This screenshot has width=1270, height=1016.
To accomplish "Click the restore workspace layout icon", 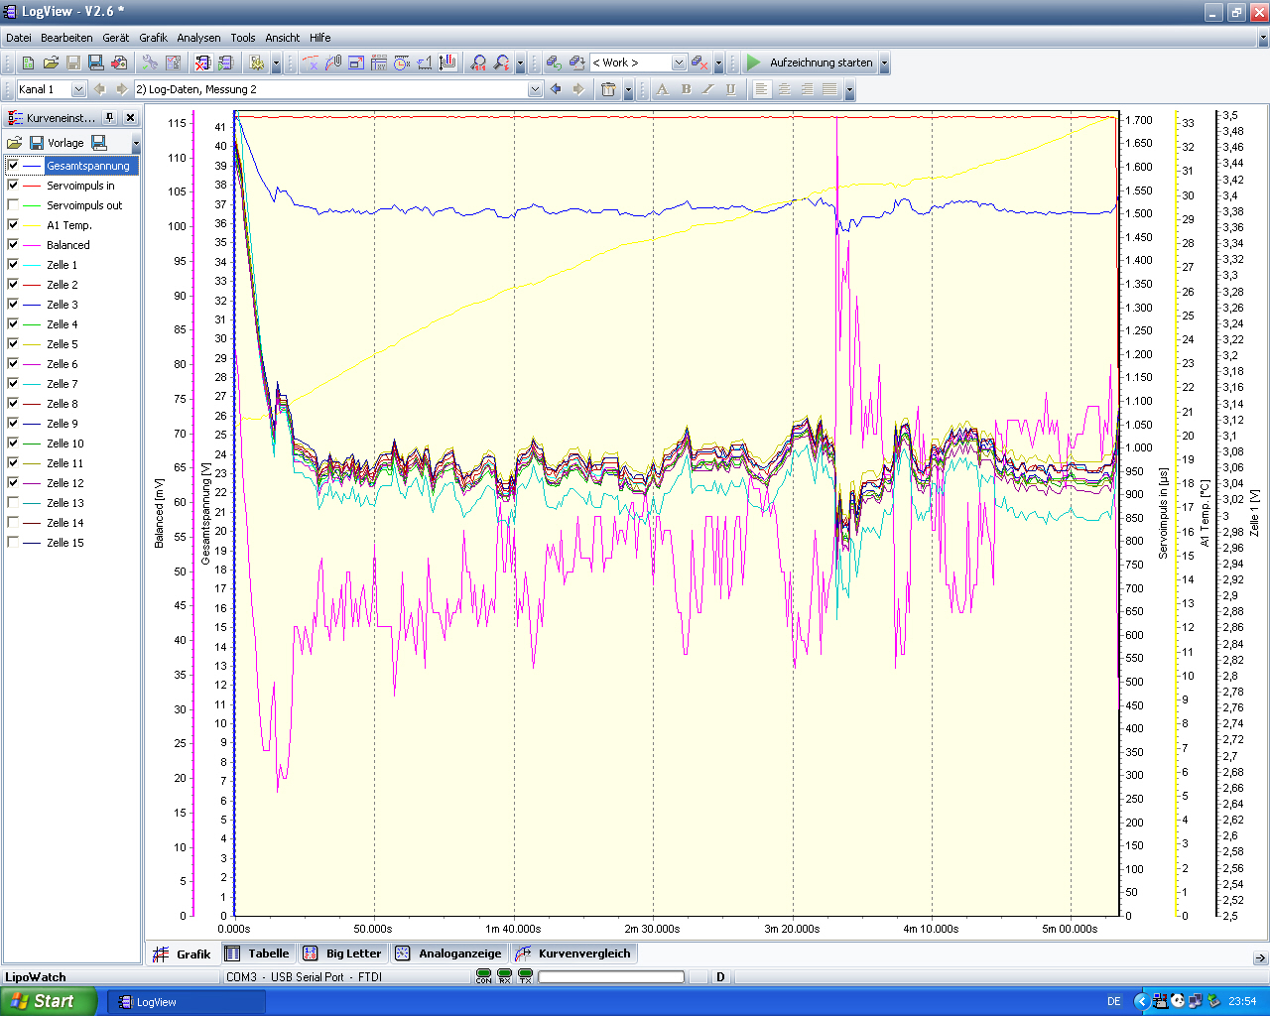I will pyautogui.click(x=554, y=63).
